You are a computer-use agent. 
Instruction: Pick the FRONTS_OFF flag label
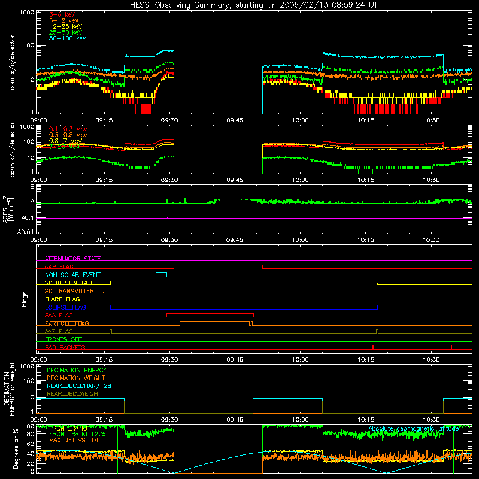[x=63, y=339]
